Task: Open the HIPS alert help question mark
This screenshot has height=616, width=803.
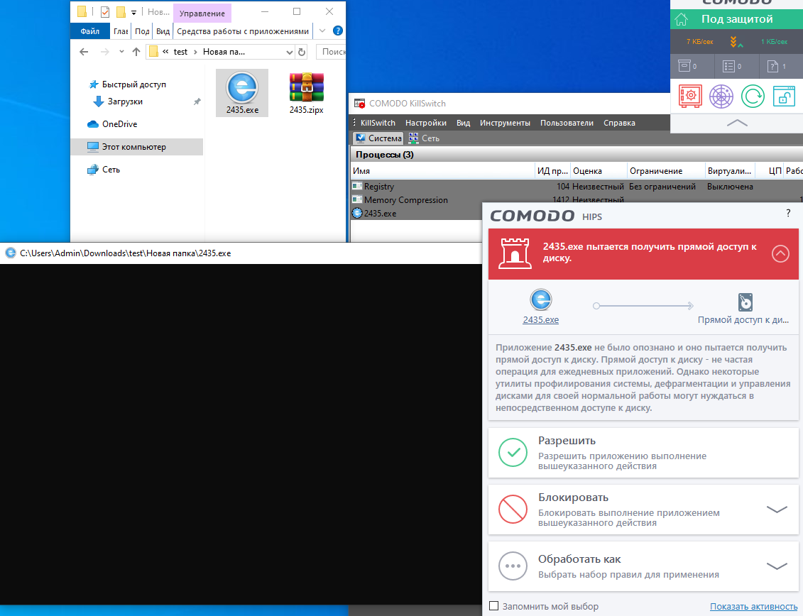Action: pyautogui.click(x=787, y=213)
